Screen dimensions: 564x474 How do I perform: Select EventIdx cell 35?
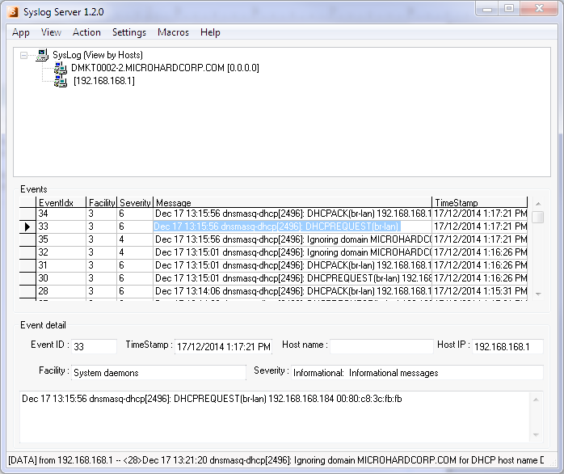[x=61, y=239]
